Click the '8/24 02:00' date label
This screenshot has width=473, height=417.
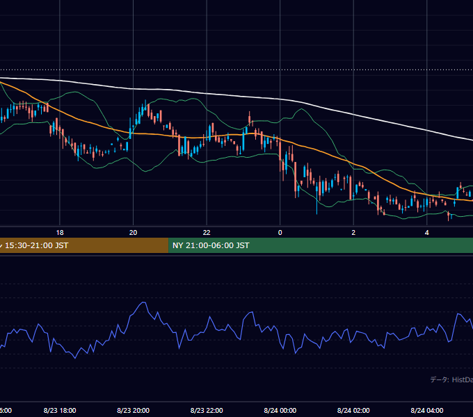click(353, 410)
